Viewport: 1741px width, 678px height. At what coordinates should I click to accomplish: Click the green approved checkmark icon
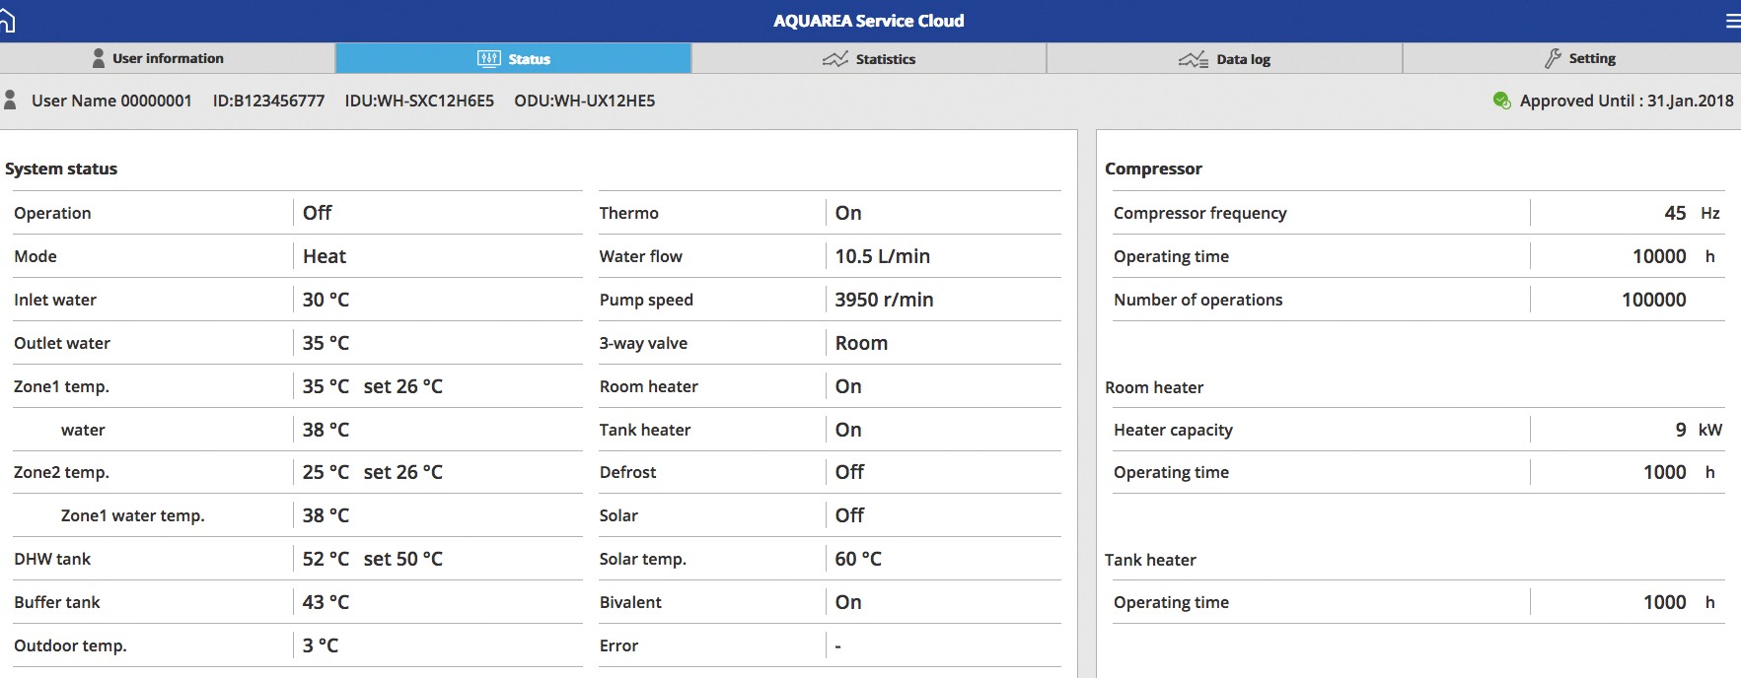[1501, 101]
